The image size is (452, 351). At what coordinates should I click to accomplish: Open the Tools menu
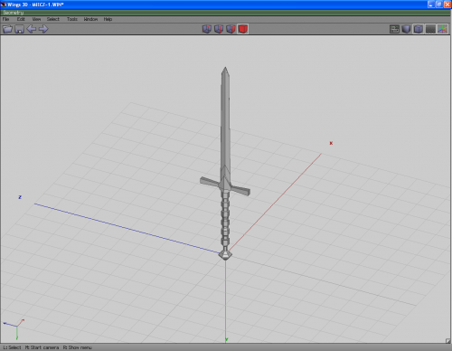coord(72,19)
